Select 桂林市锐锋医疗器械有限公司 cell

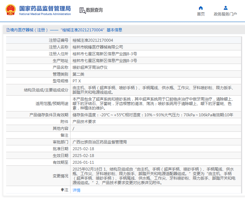point(98,47)
